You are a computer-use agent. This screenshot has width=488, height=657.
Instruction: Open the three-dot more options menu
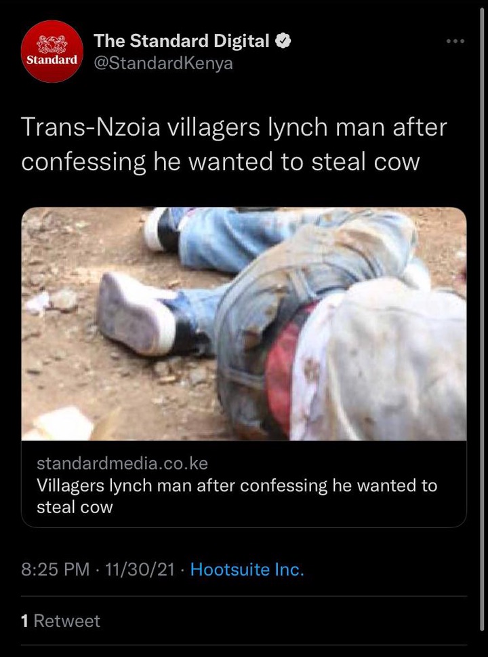[x=455, y=41]
